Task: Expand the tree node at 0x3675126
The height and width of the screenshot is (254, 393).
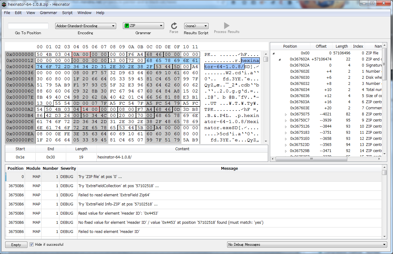Action: point(286,126)
